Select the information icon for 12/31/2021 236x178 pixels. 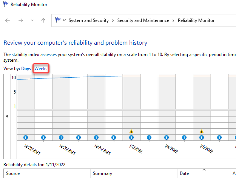pyautogui.click(x=96, y=137)
